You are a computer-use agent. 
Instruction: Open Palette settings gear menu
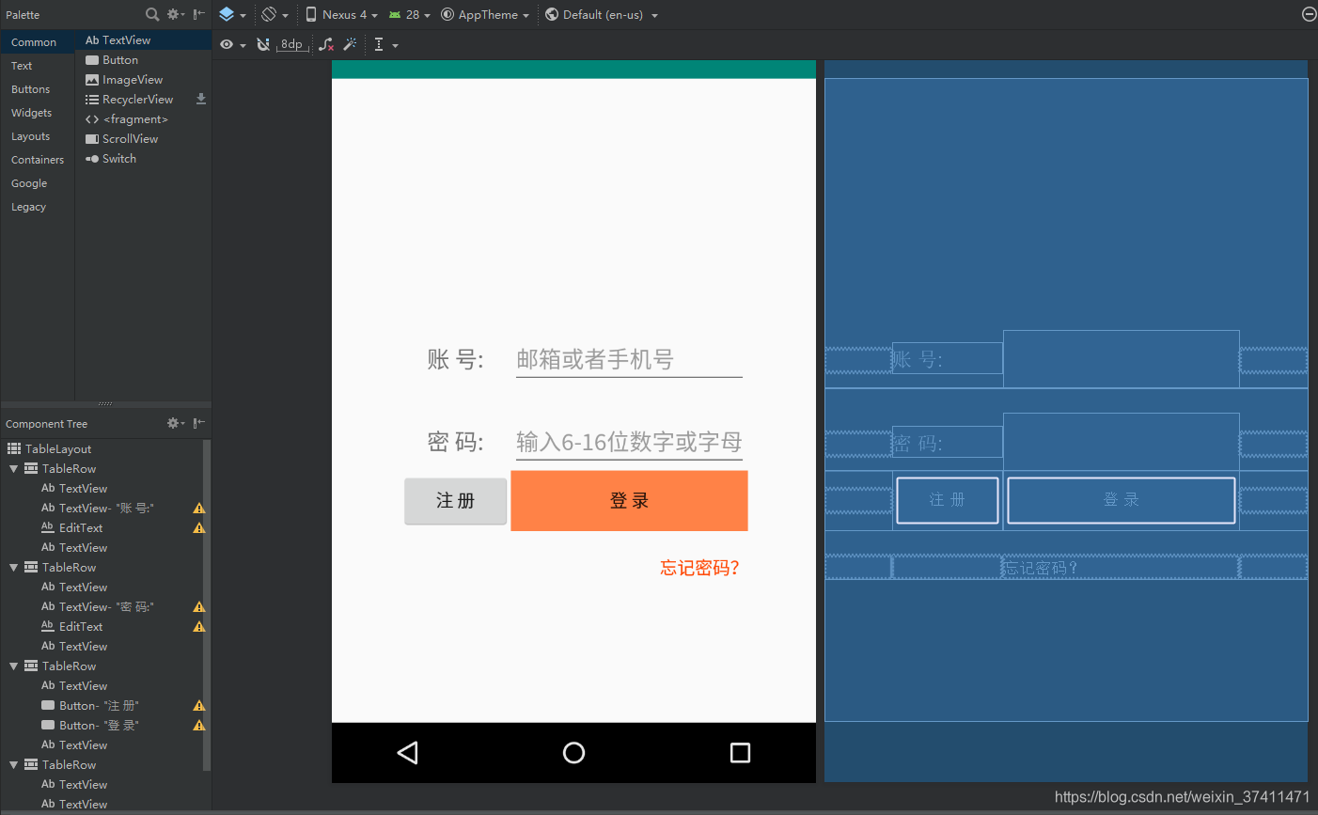click(x=176, y=14)
